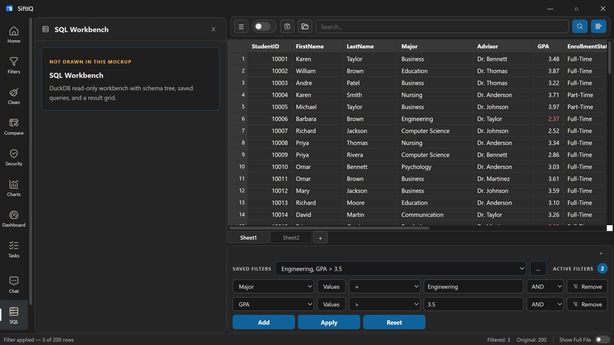Open the greater-than operator dropdown
The width and height of the screenshot is (614, 345).
pyautogui.click(x=385, y=304)
